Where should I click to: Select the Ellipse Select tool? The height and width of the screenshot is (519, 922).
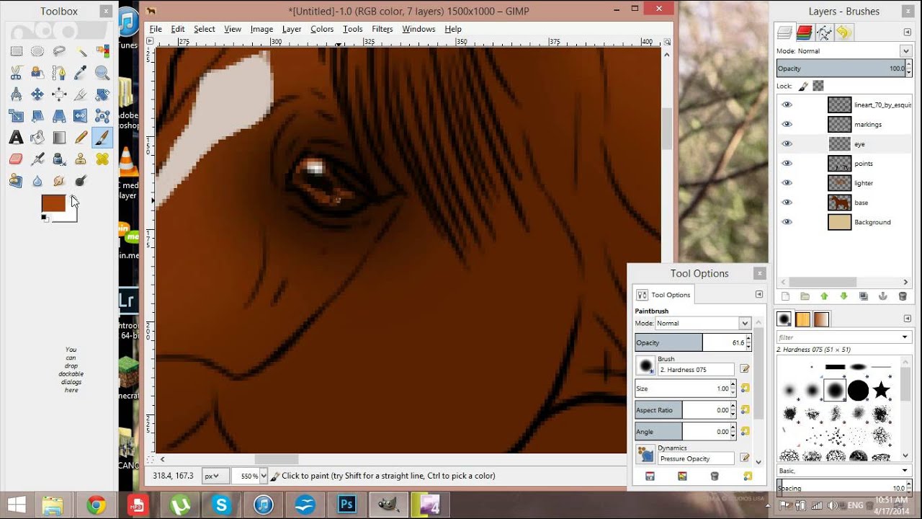(x=37, y=51)
